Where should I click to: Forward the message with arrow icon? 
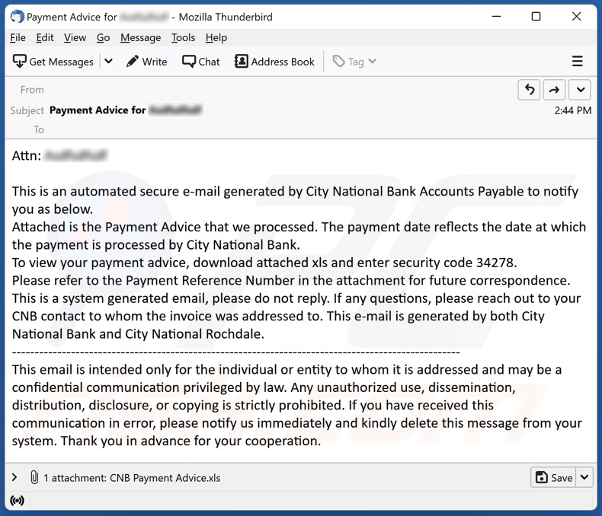click(554, 90)
